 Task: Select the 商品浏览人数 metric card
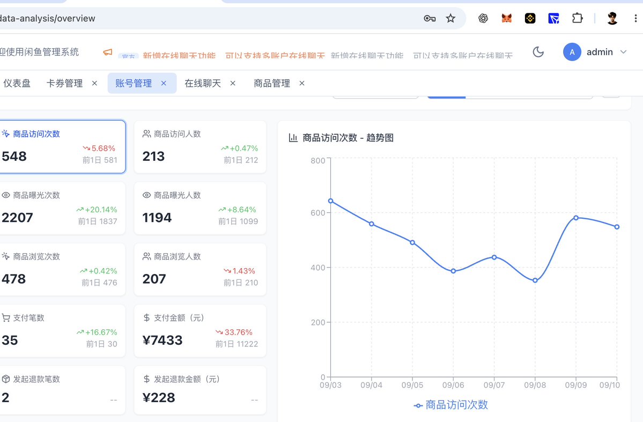(x=200, y=269)
